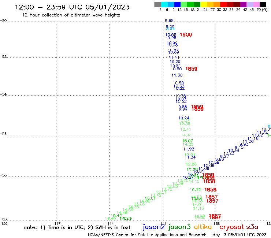This screenshot has width=271, height=238.
Task: Select the timestamp 'May 3 08:31:01 UTC 2023'
Action: pos(240,235)
